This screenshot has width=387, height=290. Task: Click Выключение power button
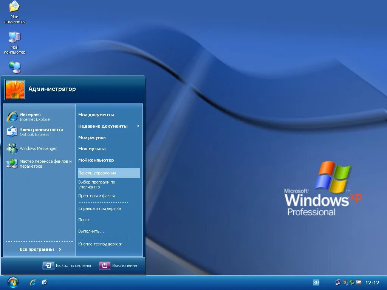coord(118,265)
